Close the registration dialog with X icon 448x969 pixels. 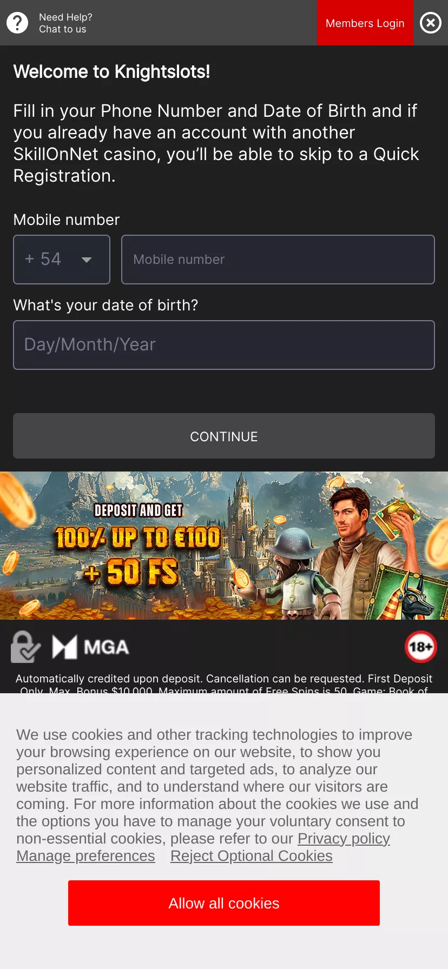(431, 23)
